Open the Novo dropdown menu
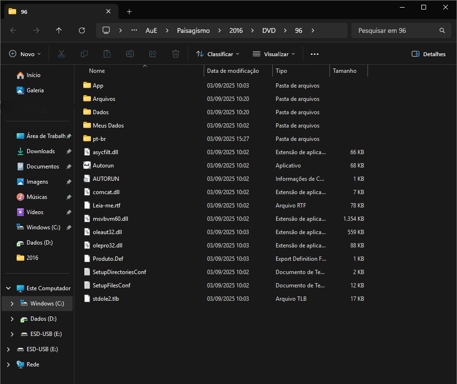Viewport: 457px width, 384px height. 25,54
